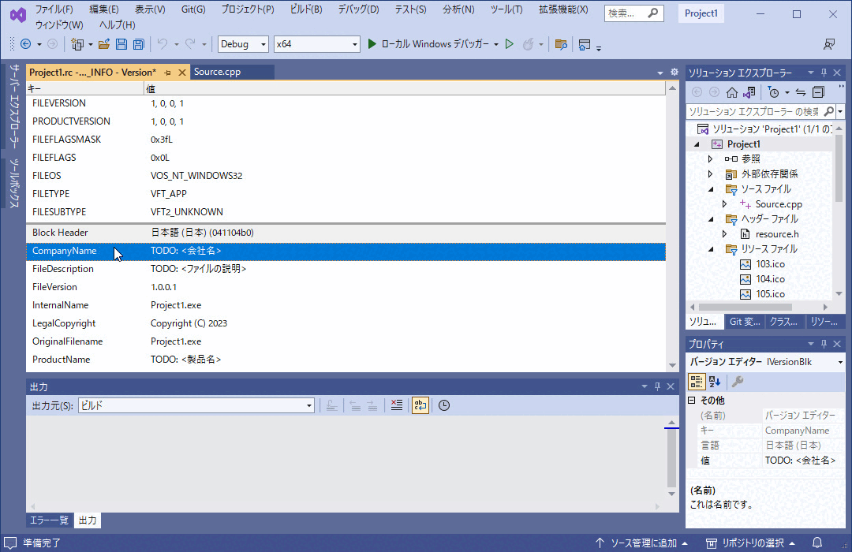Open the ヘルプ(H) menu
852x552 pixels.
pos(117,24)
